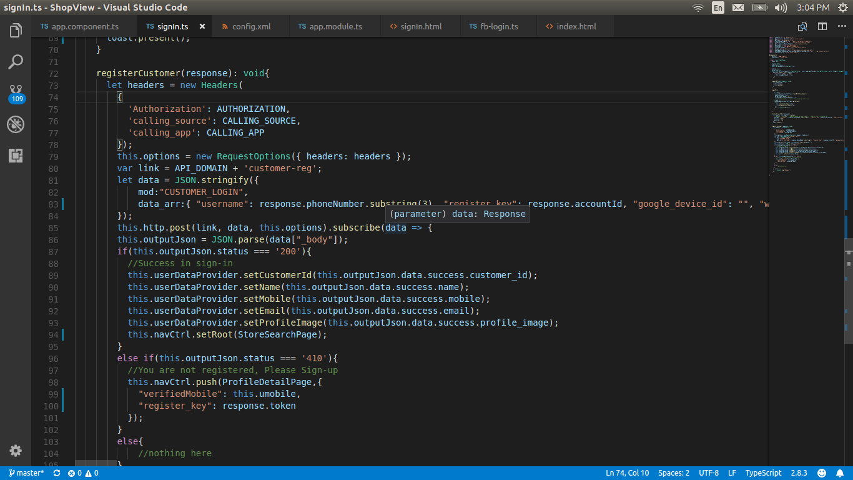Change indentation via Spaces: 2
The height and width of the screenshot is (480, 853).
tap(674, 473)
